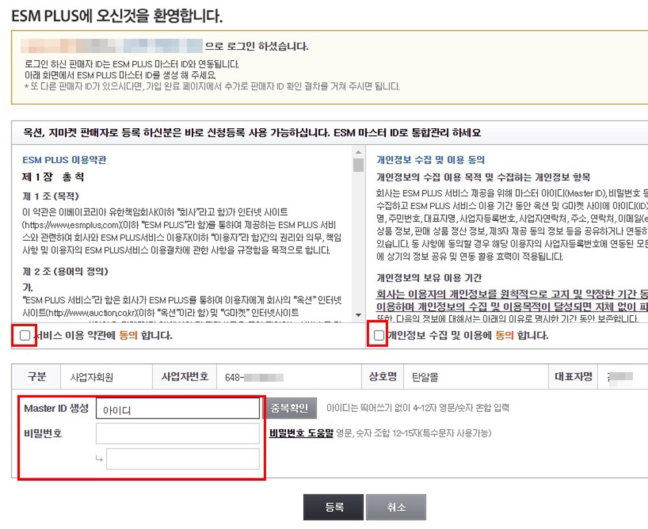Click the 제 1 조 (목적) heading
Screen dimensions: 648x529
click(x=51, y=196)
